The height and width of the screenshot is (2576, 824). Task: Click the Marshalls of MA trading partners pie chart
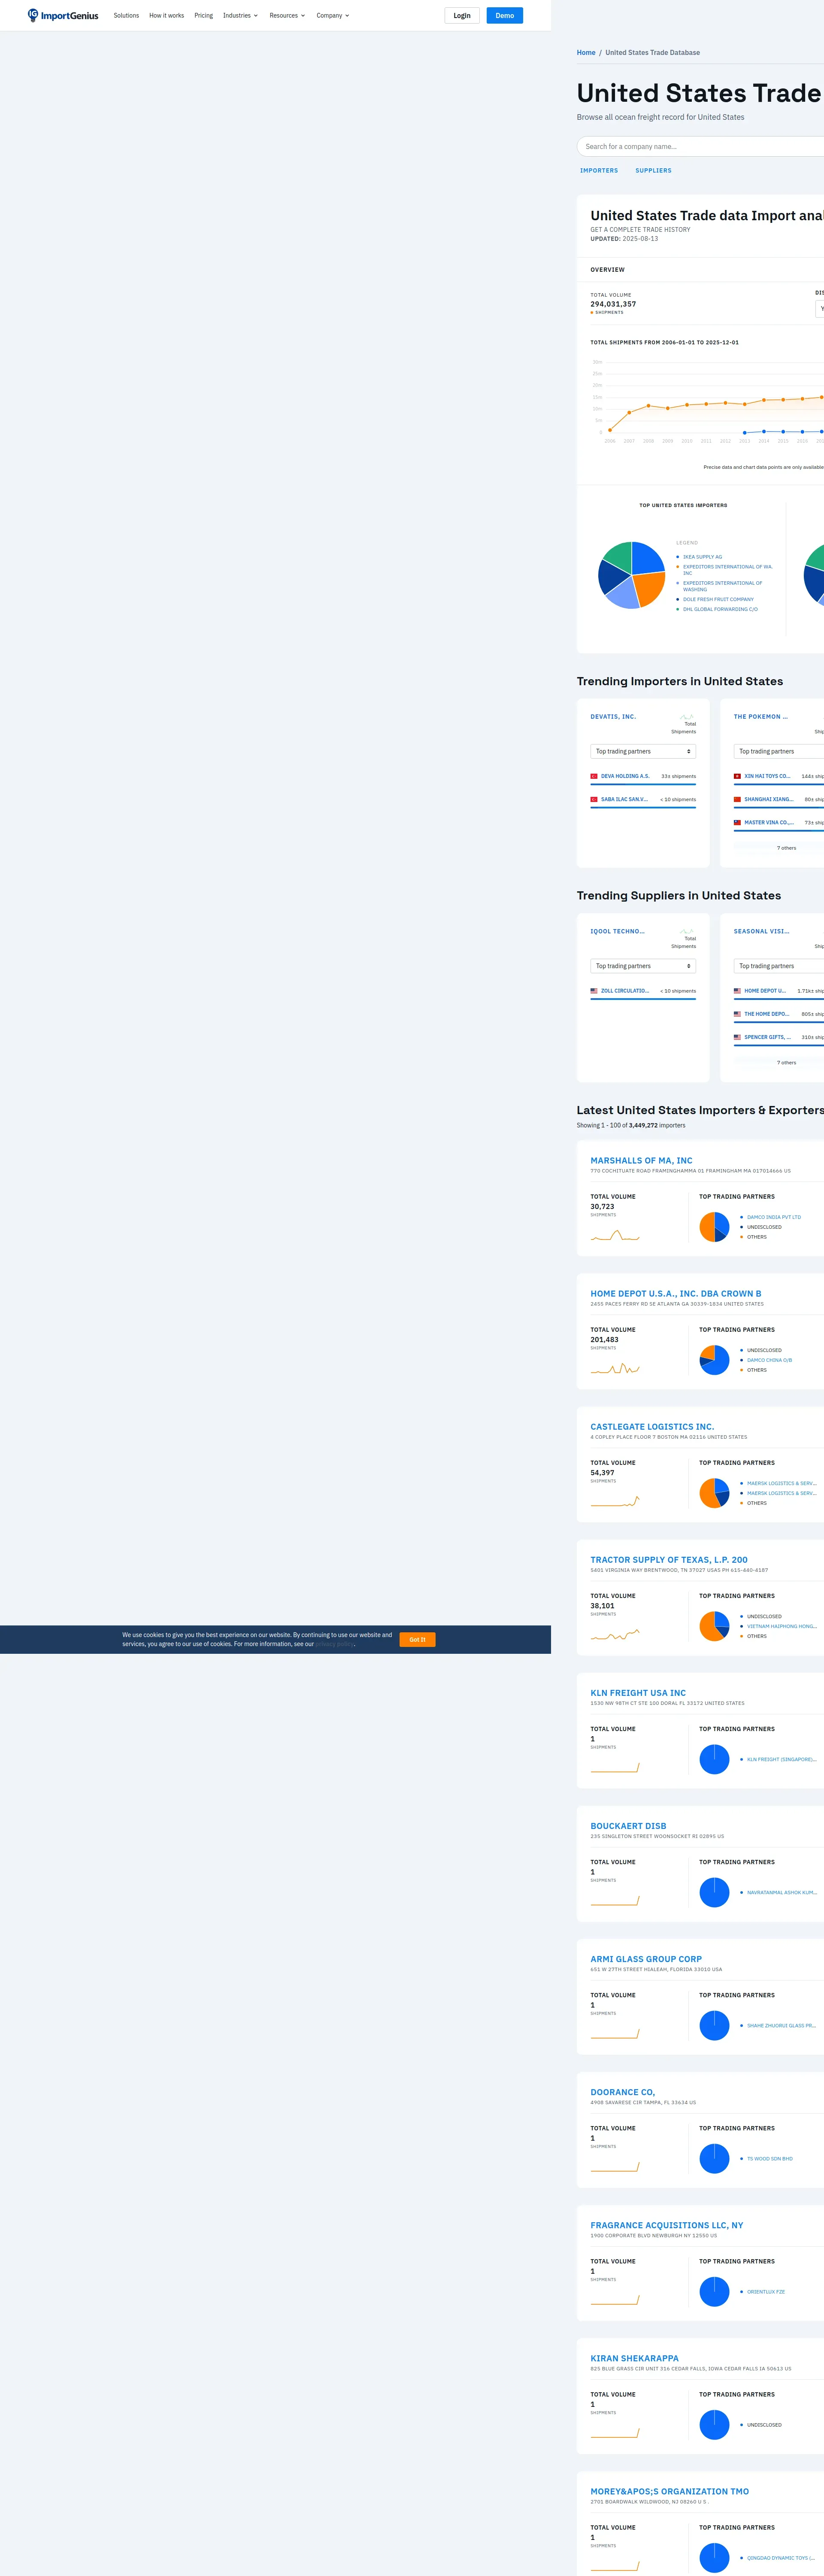tap(714, 1227)
